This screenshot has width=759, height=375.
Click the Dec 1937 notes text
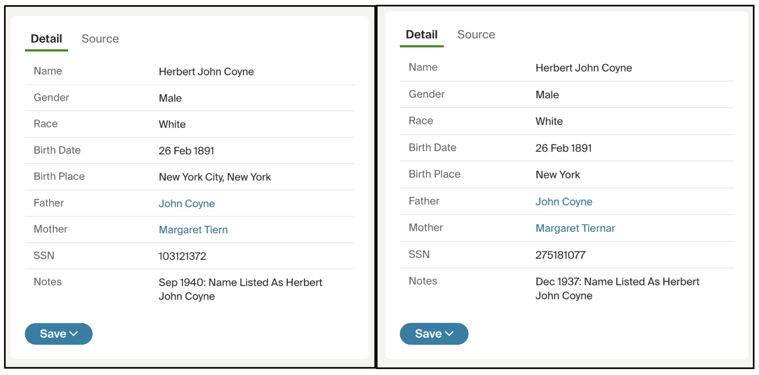617,289
